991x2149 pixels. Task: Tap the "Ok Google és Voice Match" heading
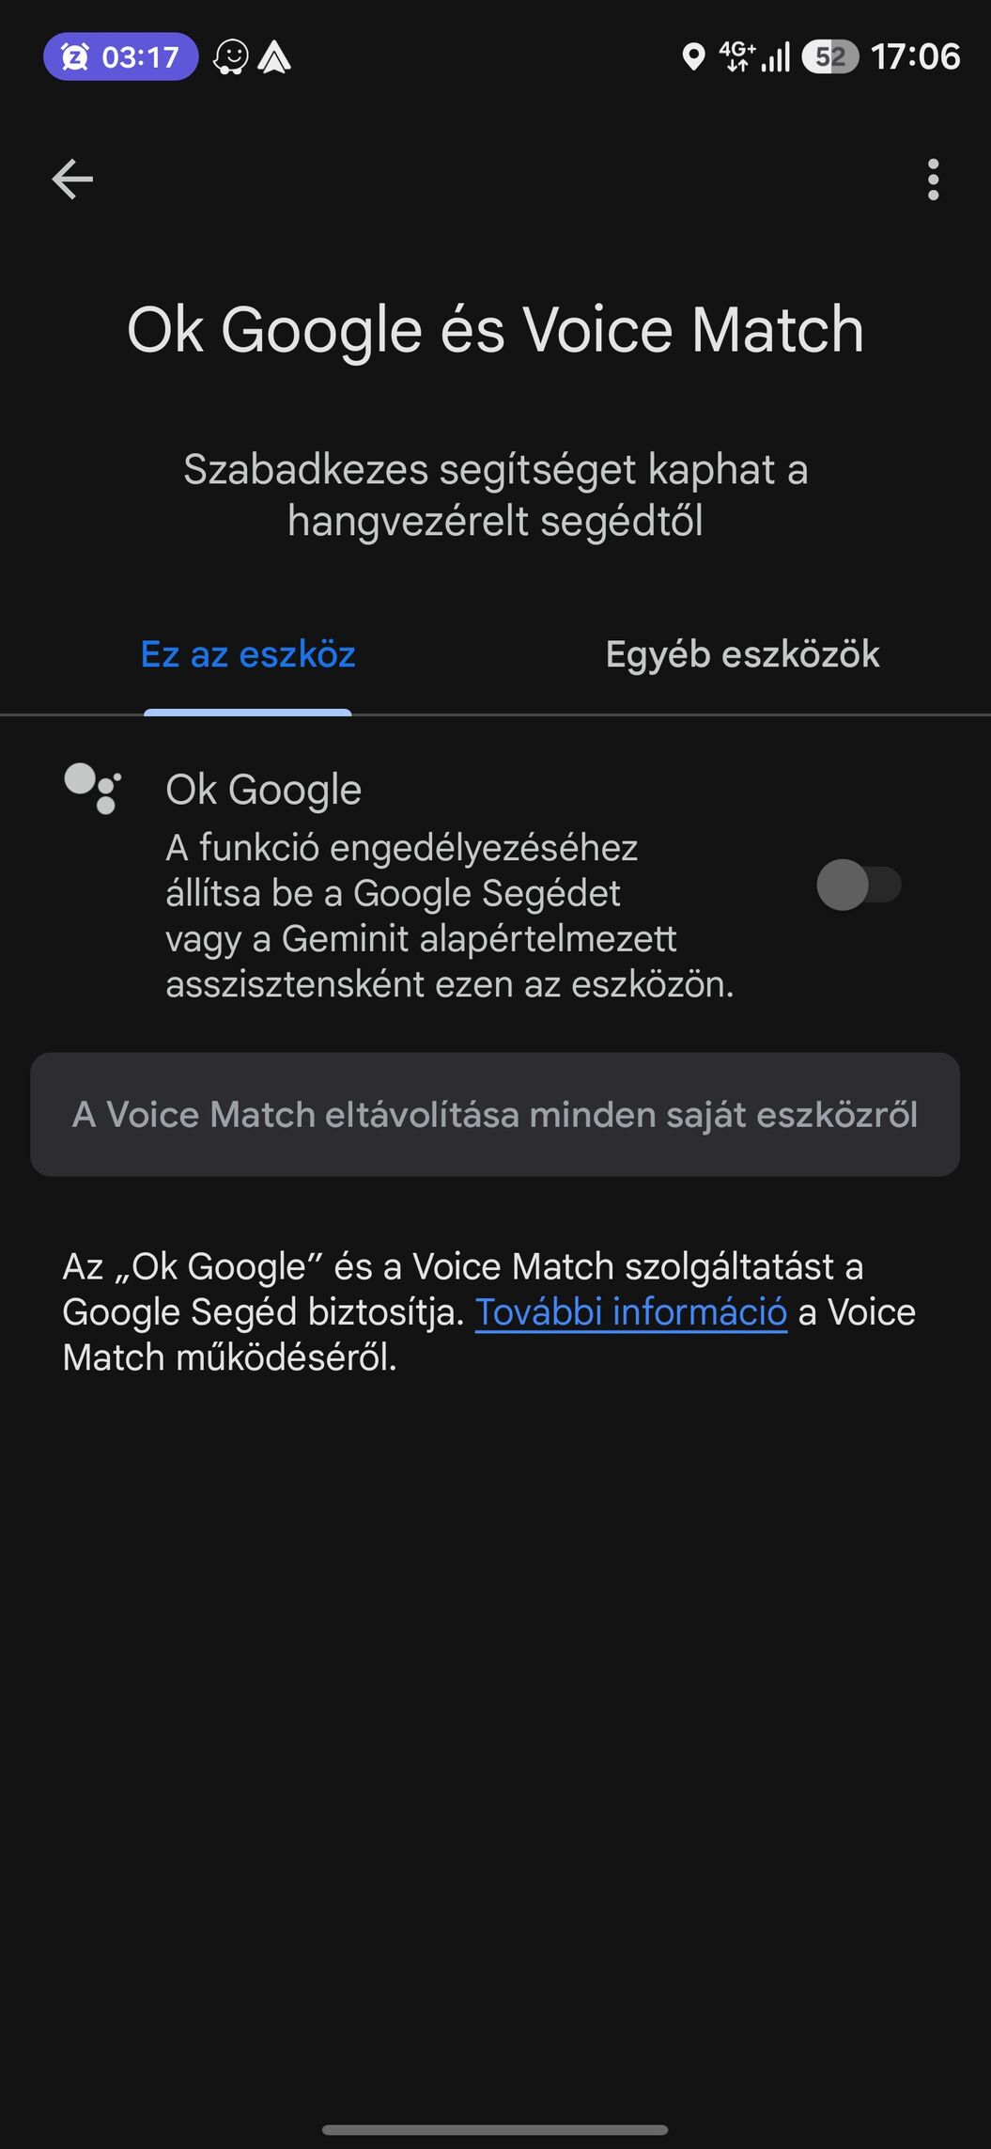(495, 330)
